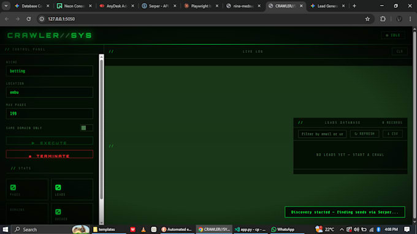Go back using browser back arrow

(x=7, y=19)
